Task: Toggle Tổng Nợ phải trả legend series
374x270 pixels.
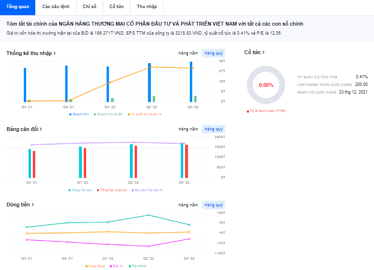Action: (112, 190)
